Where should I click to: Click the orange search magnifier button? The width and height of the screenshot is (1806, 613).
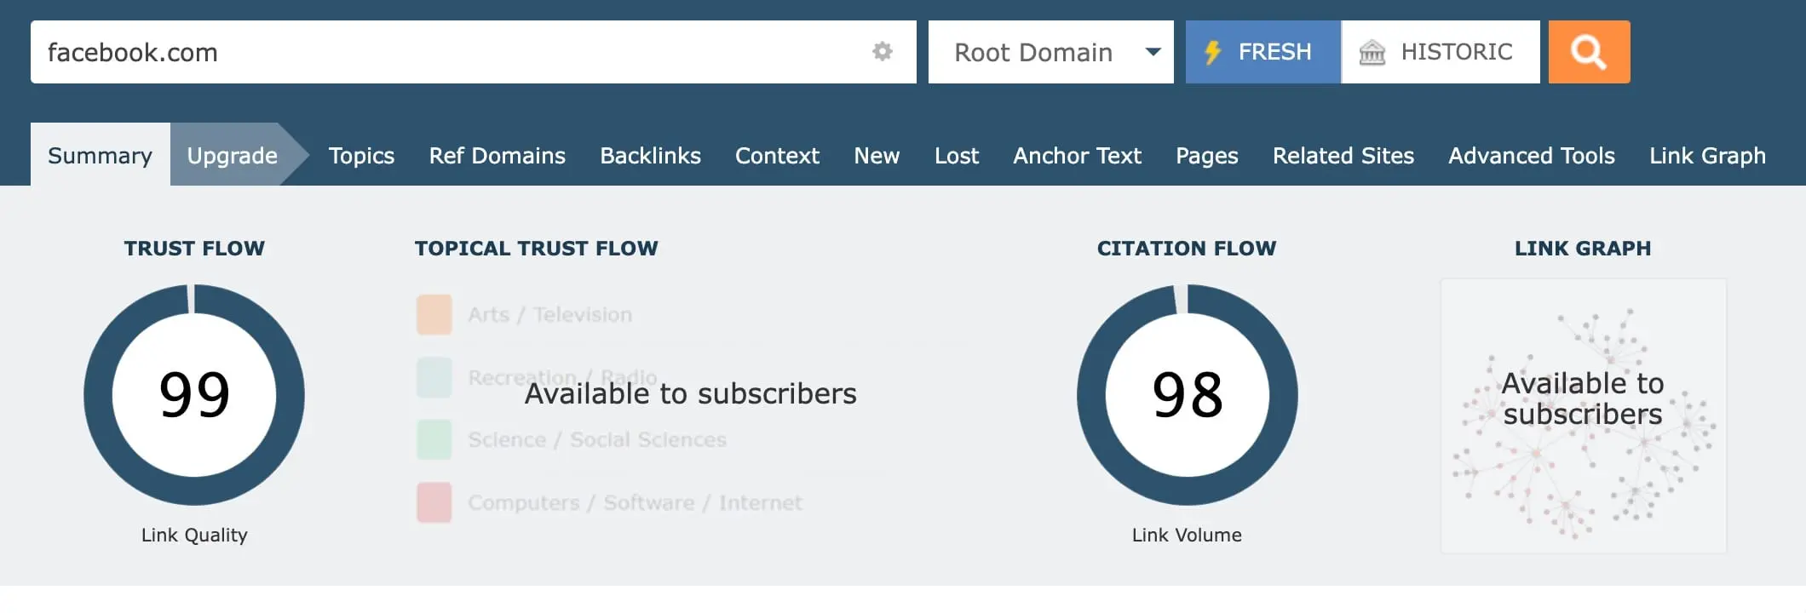click(1589, 52)
